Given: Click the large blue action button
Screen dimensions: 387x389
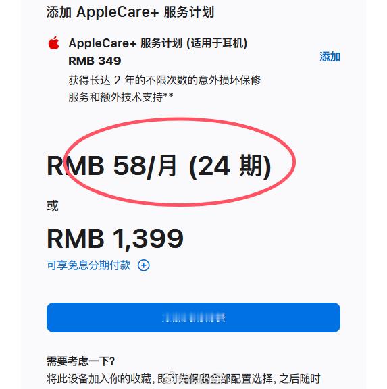Looking at the screenshot, I should [x=193, y=317].
